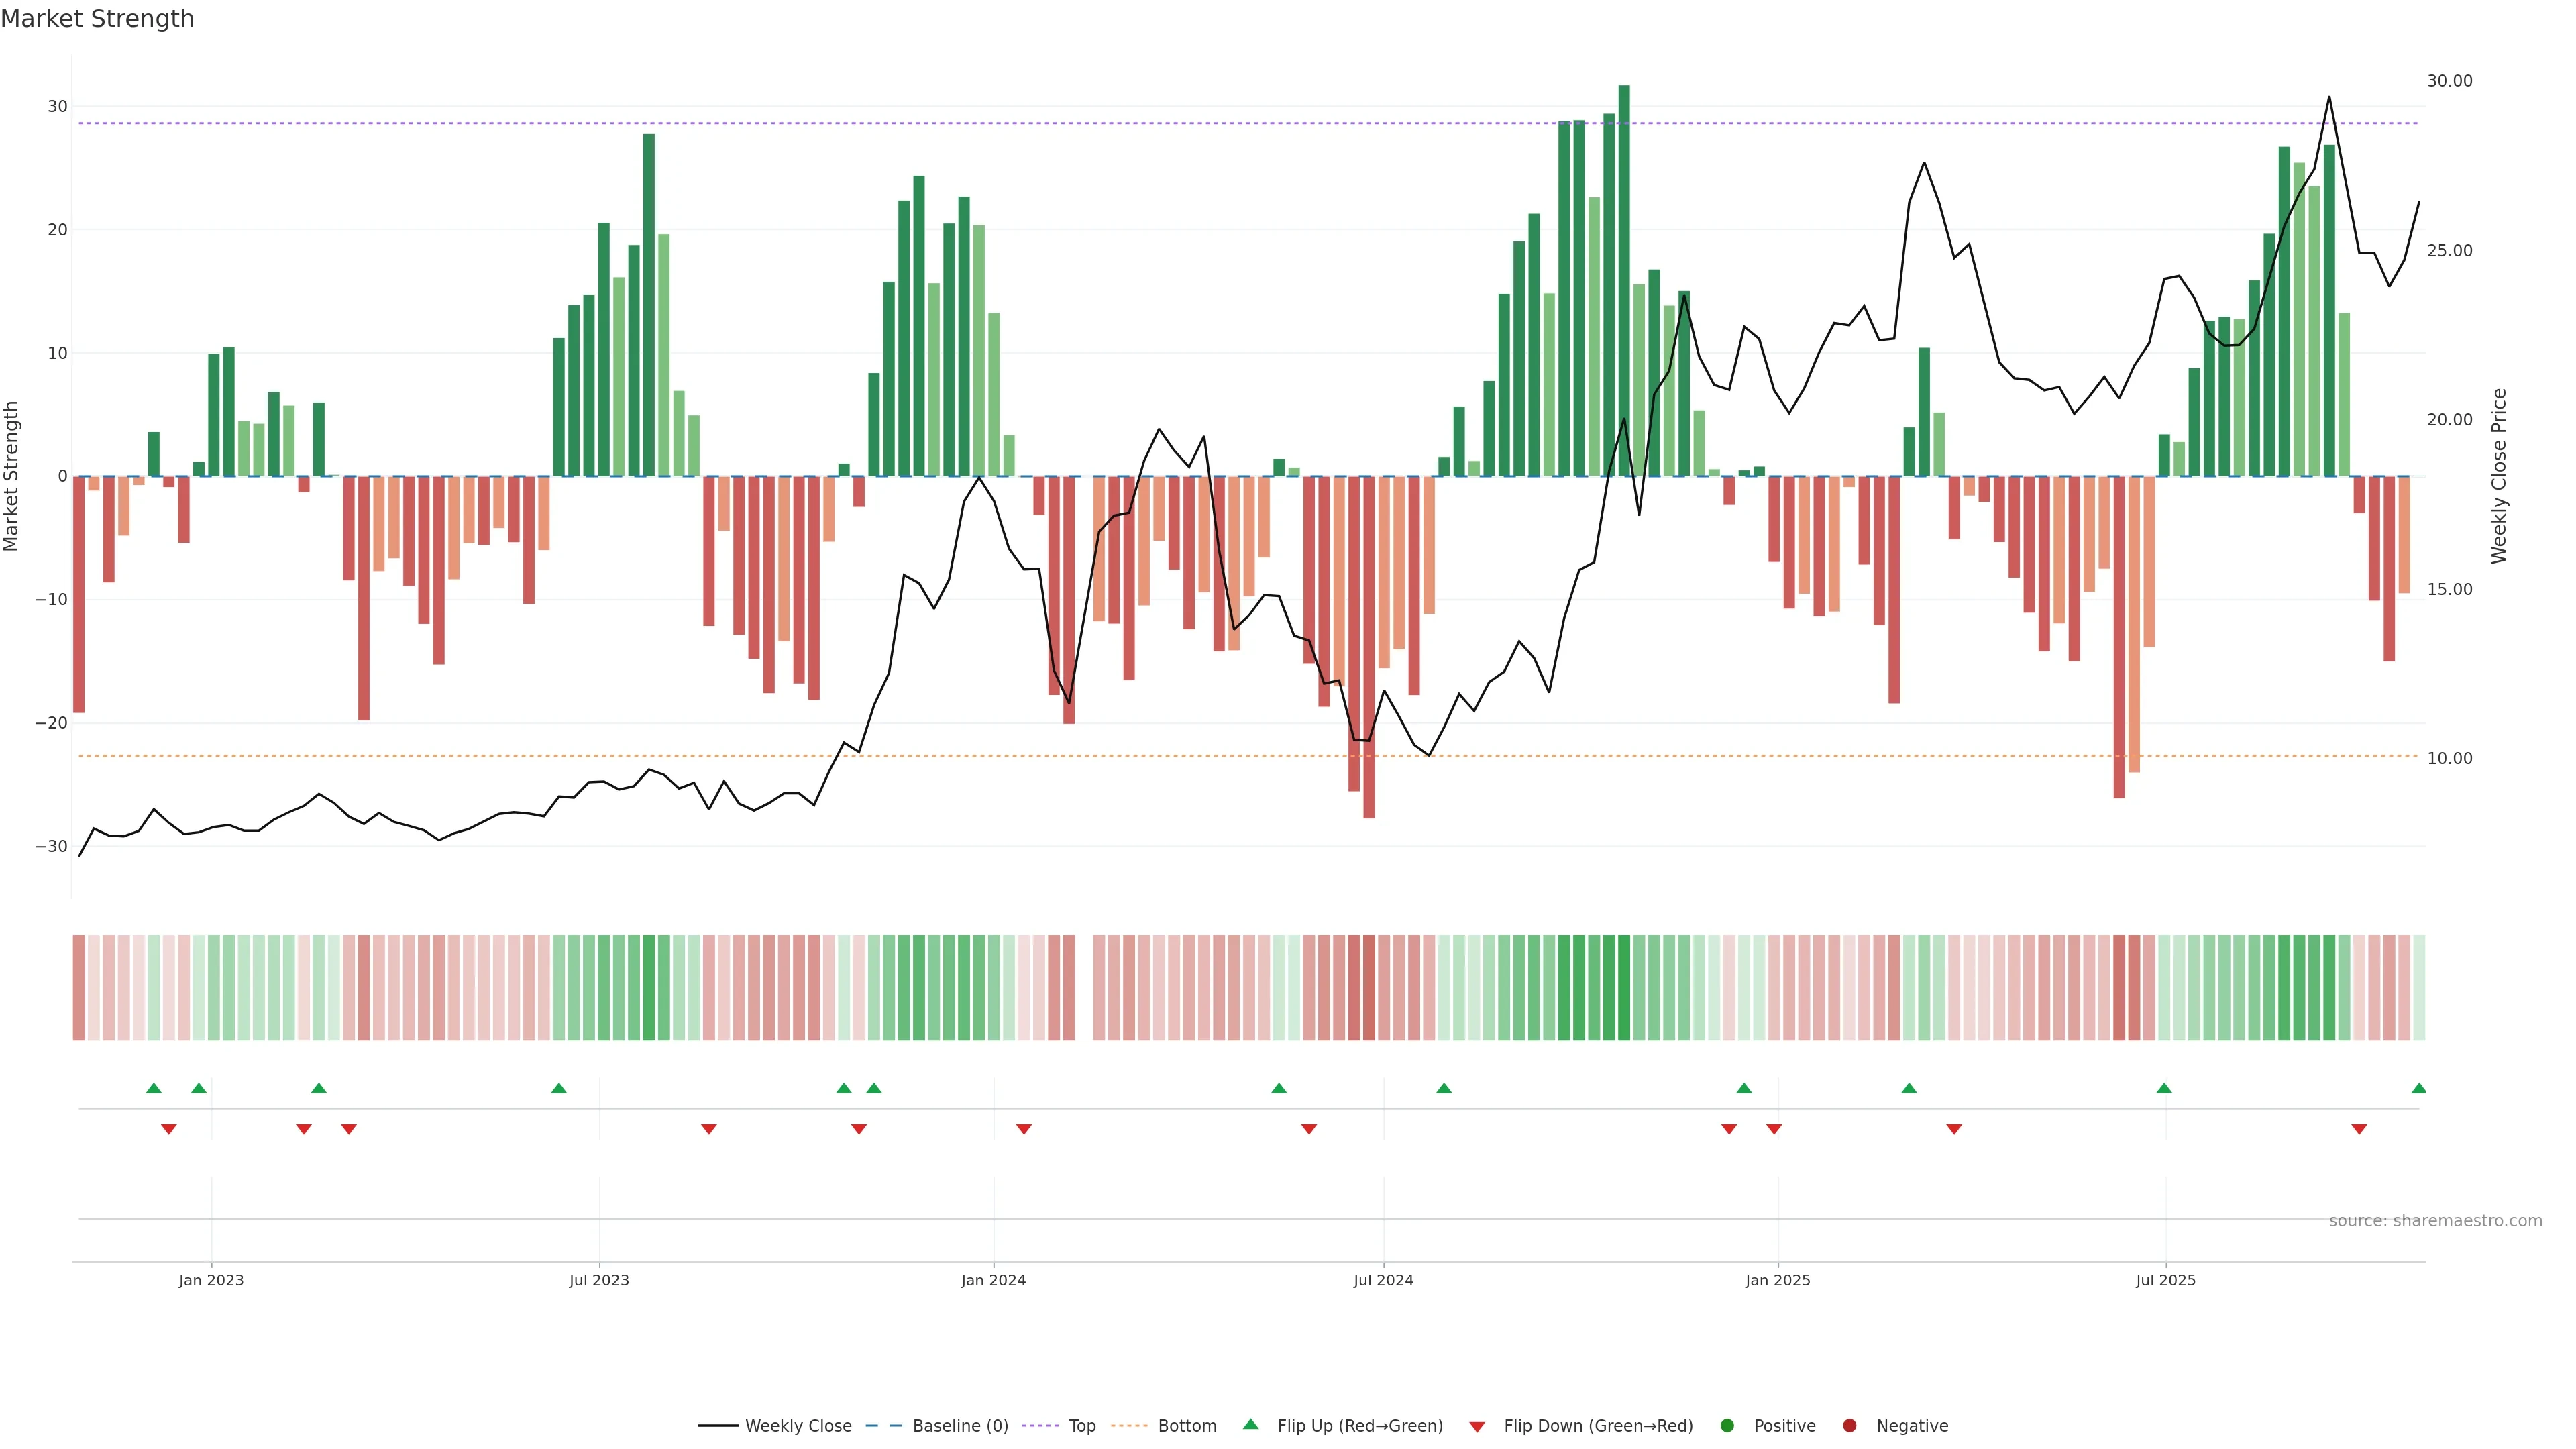Click the Bottom legend line icon
The height and width of the screenshot is (1449, 2576).
(1129, 1426)
